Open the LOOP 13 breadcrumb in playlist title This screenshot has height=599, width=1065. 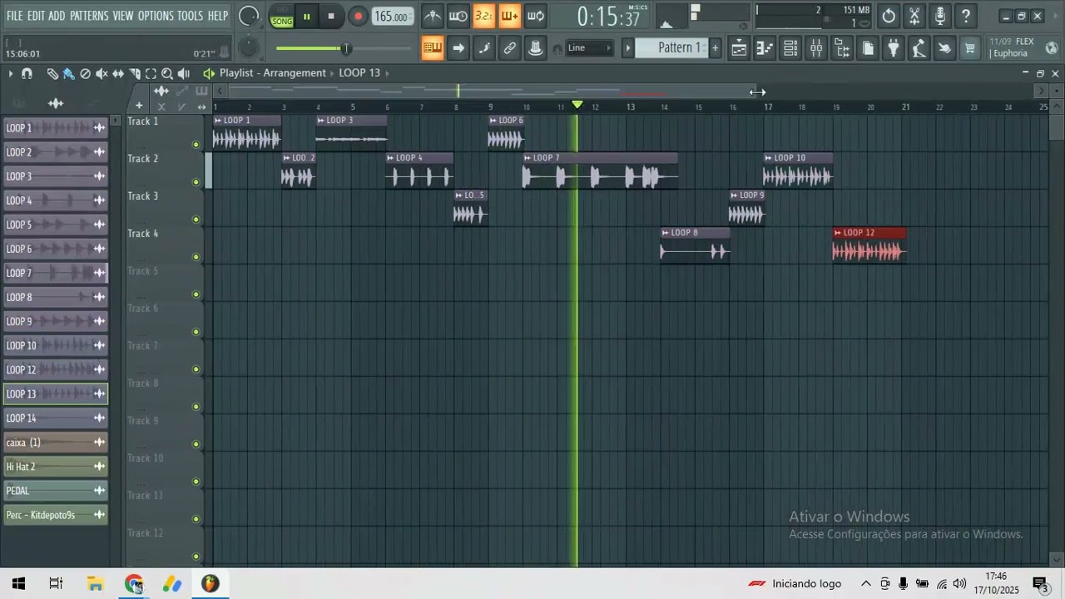pyautogui.click(x=359, y=73)
